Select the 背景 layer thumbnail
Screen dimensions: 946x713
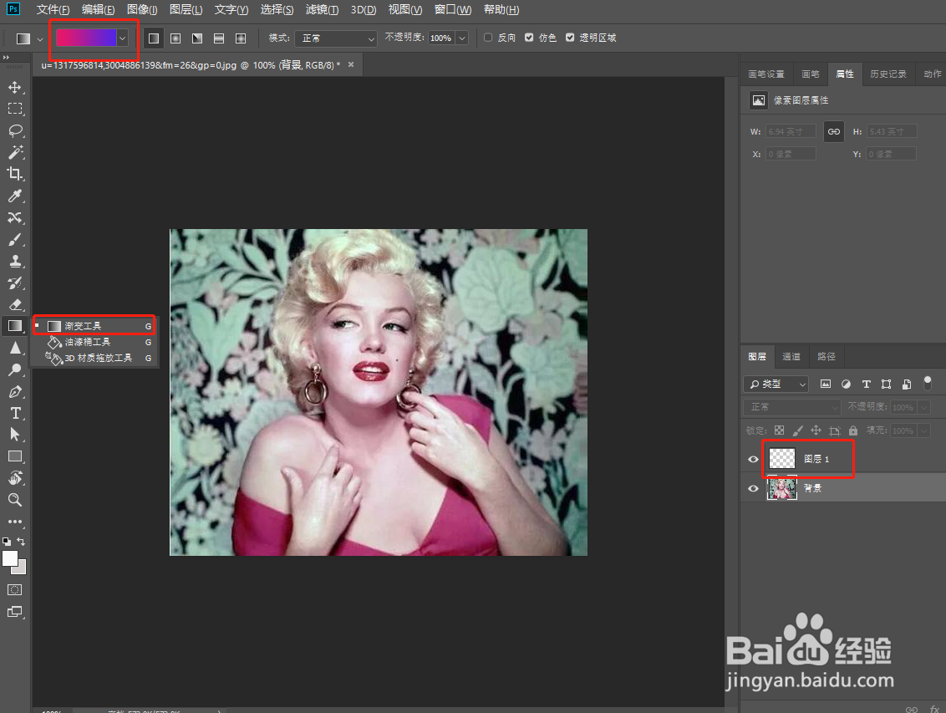(782, 488)
